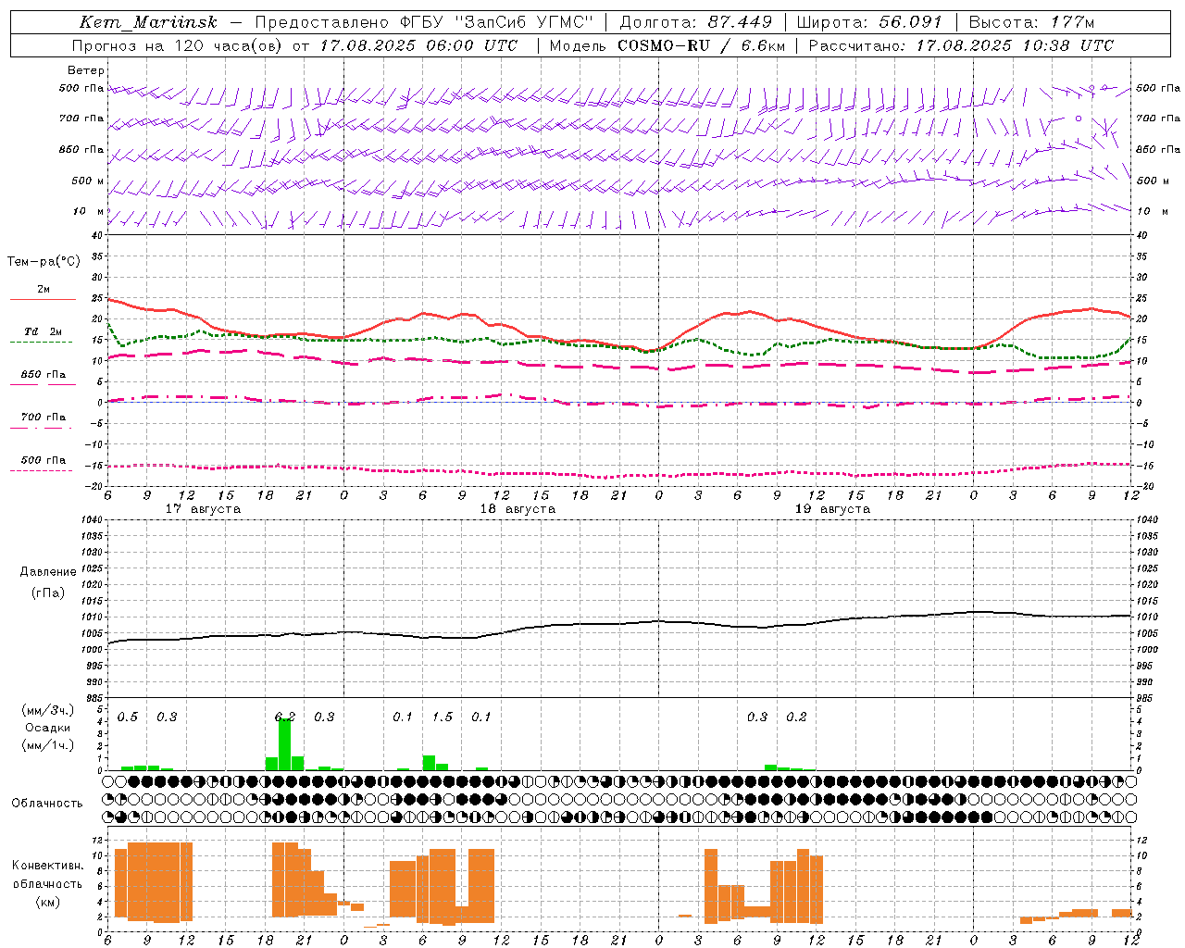Click the 'Осадки' precipitation label
Screen dimensions: 1185x948
47,728
